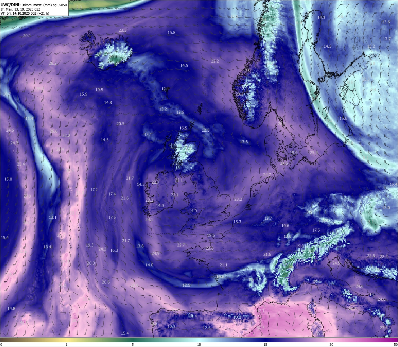The height and width of the screenshot is (347, 398).
Task: Click the 13.8 value on the map
Action: coord(140,246)
